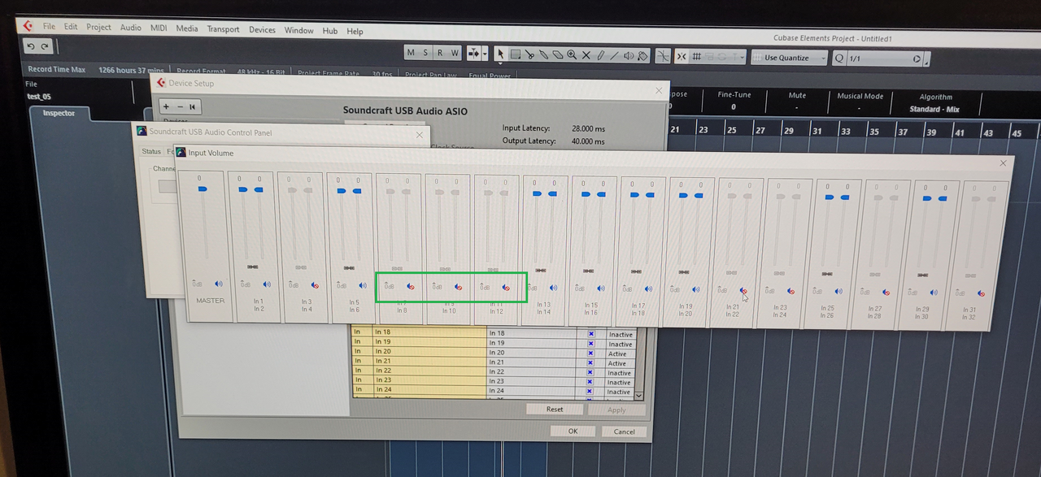
Task: Click Reset in Device Setup
Action: [x=555, y=409]
